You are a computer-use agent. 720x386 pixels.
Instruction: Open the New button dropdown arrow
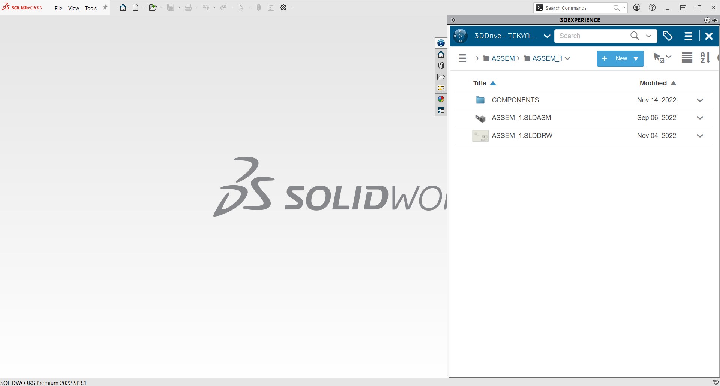(x=636, y=59)
